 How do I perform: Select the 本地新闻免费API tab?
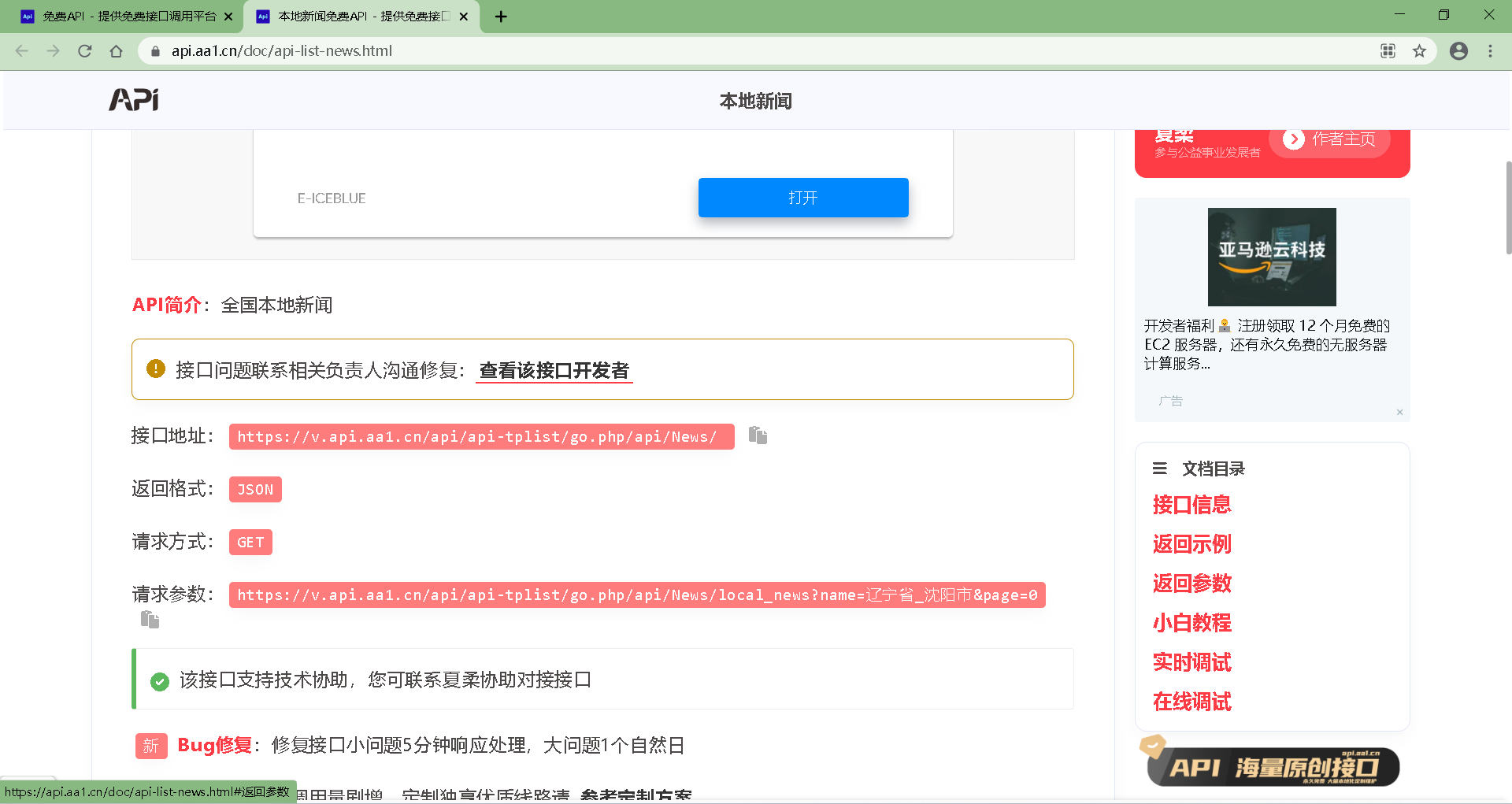362,17
